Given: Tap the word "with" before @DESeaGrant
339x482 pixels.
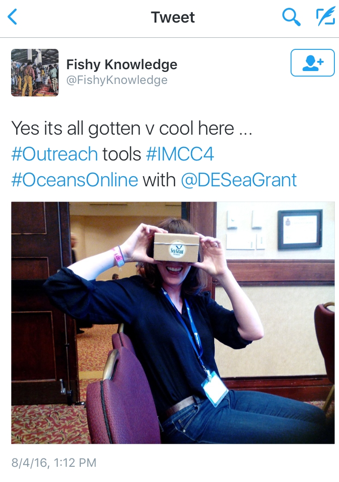Looking at the screenshot, I should [x=159, y=180].
